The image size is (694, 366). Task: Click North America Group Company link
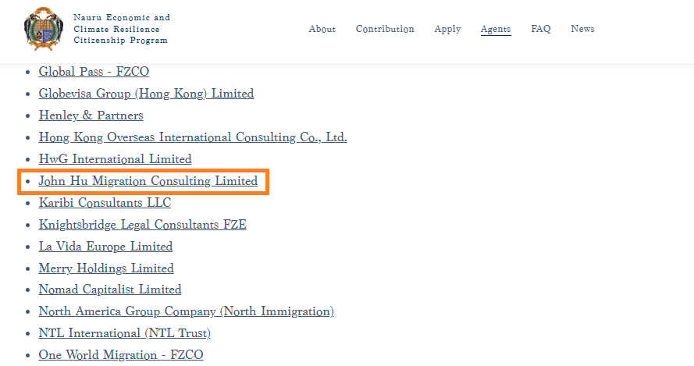point(186,311)
